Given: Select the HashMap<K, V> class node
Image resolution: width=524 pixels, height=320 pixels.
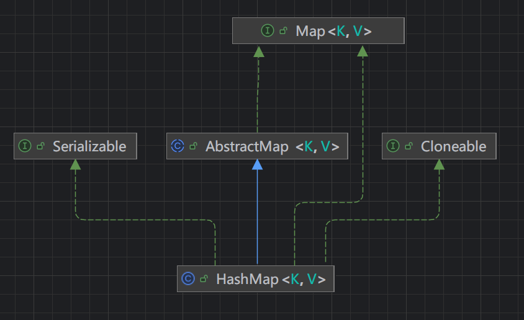Looking at the screenshot, I should tap(256, 278).
